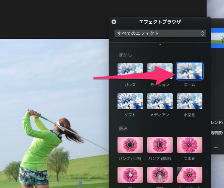Select the バンプ (線形) distortion effect

(160, 145)
